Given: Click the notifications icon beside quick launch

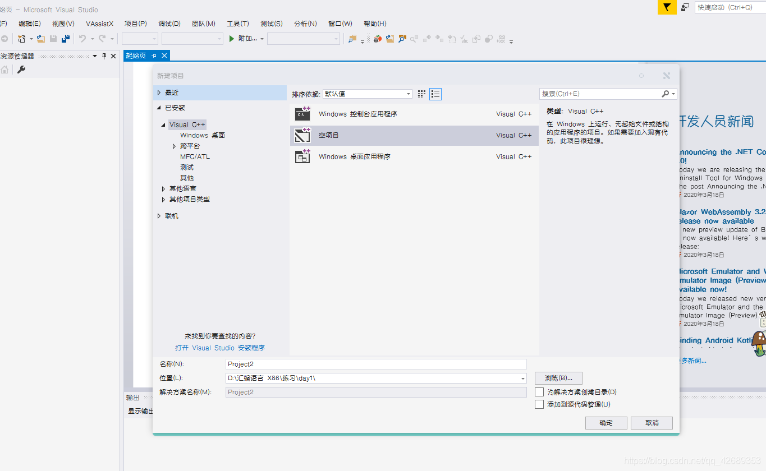Looking at the screenshot, I should (x=685, y=7).
